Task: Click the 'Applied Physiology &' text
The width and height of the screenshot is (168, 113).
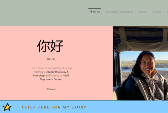Action: click(x=57, y=72)
